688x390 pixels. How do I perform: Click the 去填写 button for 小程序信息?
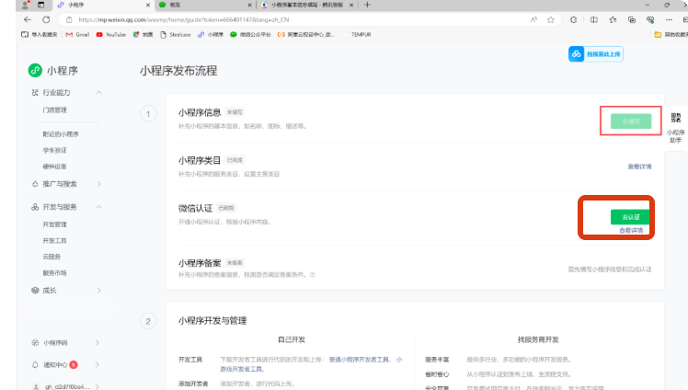631,121
